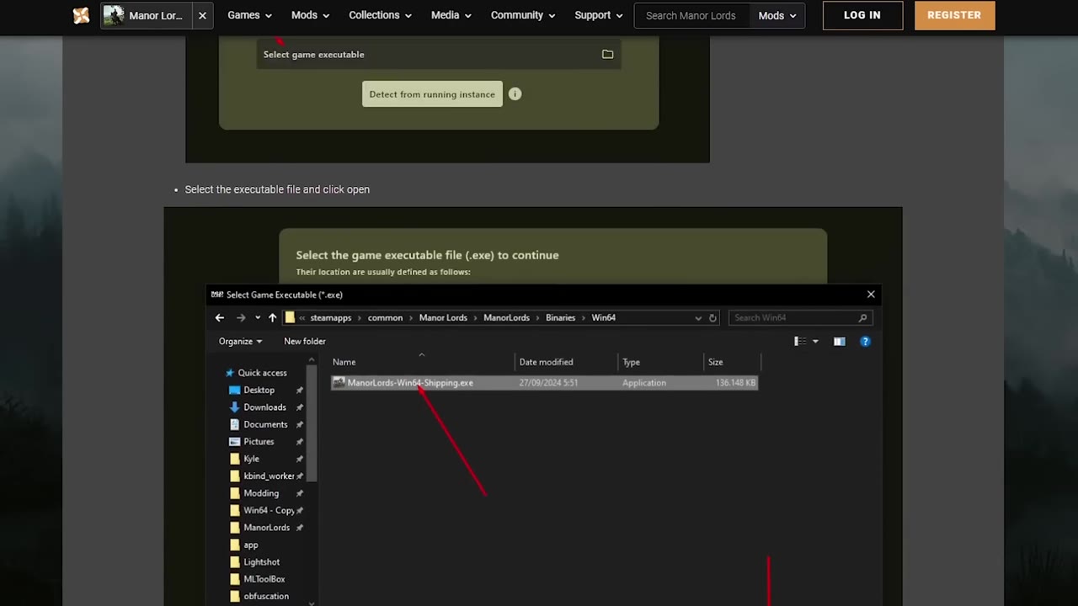The width and height of the screenshot is (1078, 606).
Task: Expand the Collections menu
Action: coord(380,15)
